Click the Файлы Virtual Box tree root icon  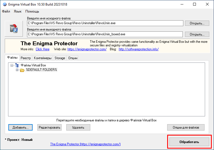click(17, 65)
